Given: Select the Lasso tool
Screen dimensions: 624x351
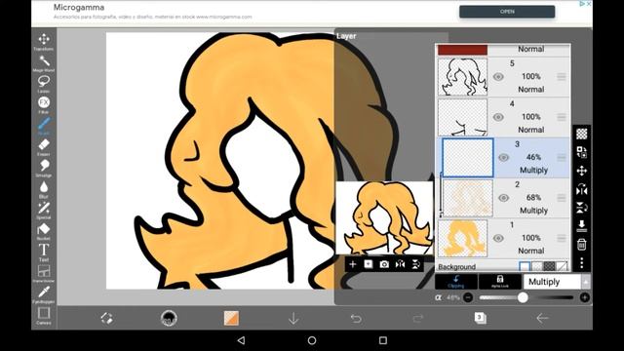Looking at the screenshot, I should [44, 84].
